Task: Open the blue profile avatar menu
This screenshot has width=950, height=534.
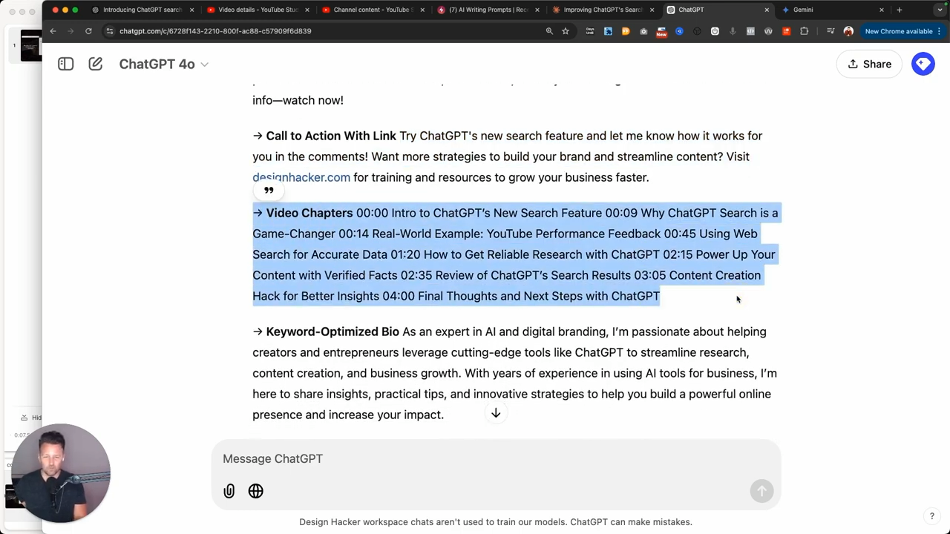Action: 923,65
